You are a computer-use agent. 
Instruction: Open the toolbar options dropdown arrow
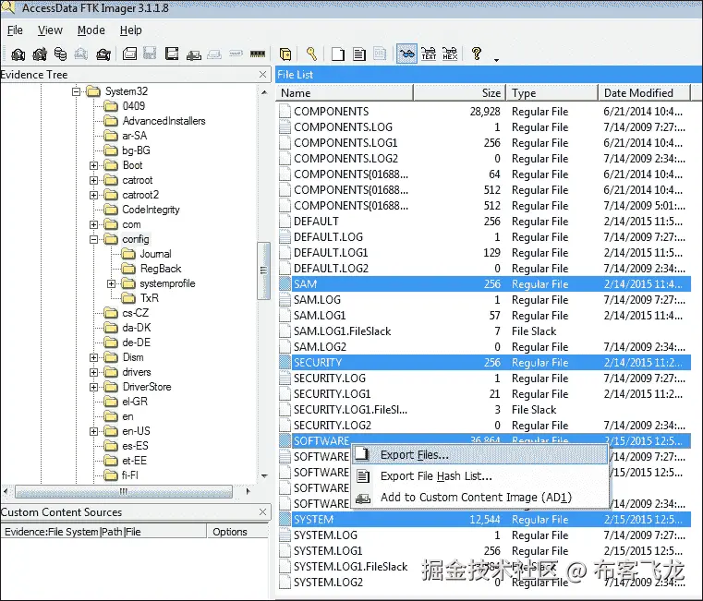pos(496,60)
